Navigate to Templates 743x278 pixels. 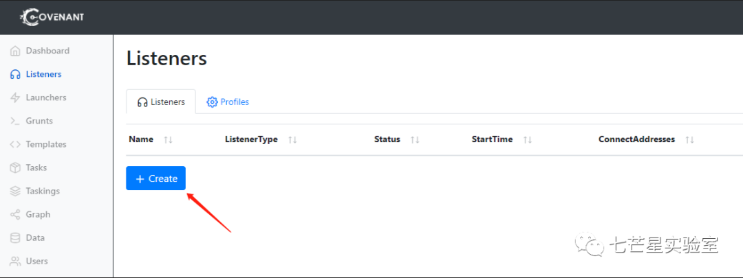(x=46, y=144)
